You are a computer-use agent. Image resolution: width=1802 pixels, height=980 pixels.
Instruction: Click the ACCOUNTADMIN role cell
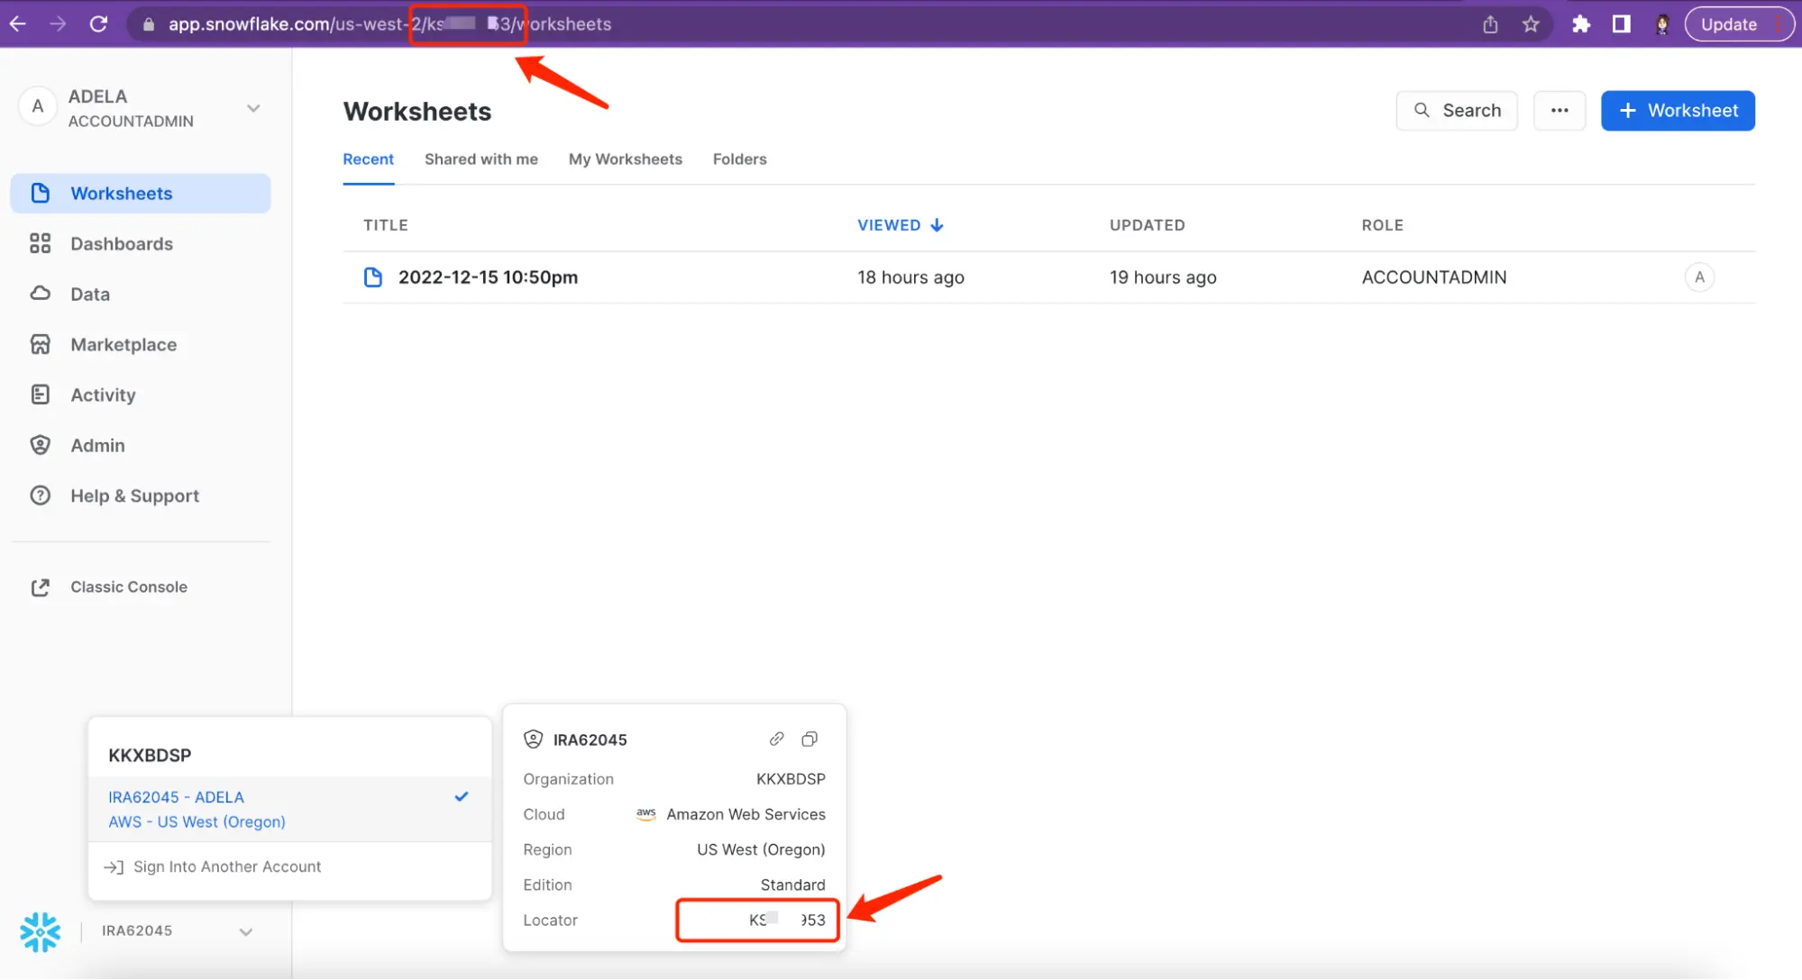pos(1434,277)
